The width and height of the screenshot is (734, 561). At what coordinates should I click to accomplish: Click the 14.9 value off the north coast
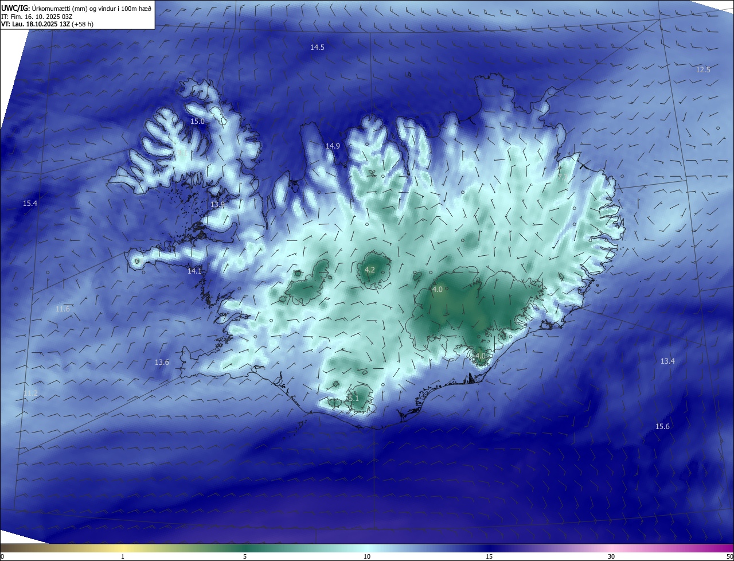tap(333, 146)
